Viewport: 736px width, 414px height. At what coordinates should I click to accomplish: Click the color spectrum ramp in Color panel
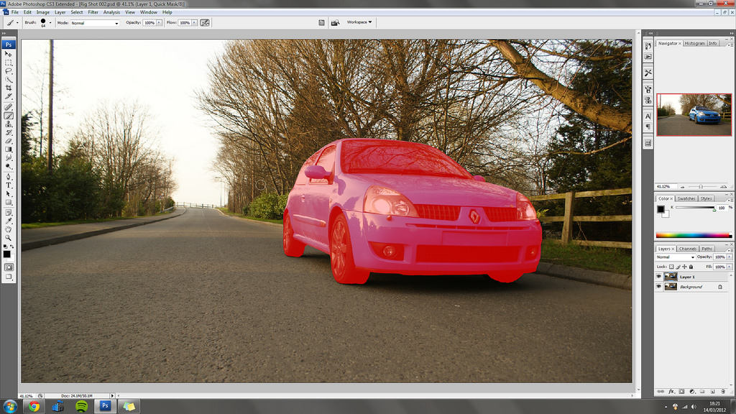point(692,235)
